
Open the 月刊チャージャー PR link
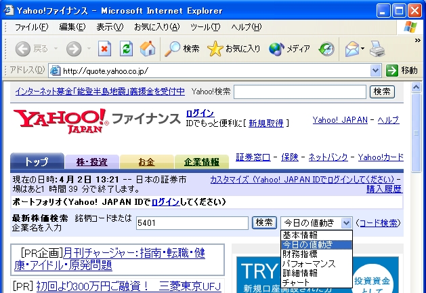coord(110,259)
